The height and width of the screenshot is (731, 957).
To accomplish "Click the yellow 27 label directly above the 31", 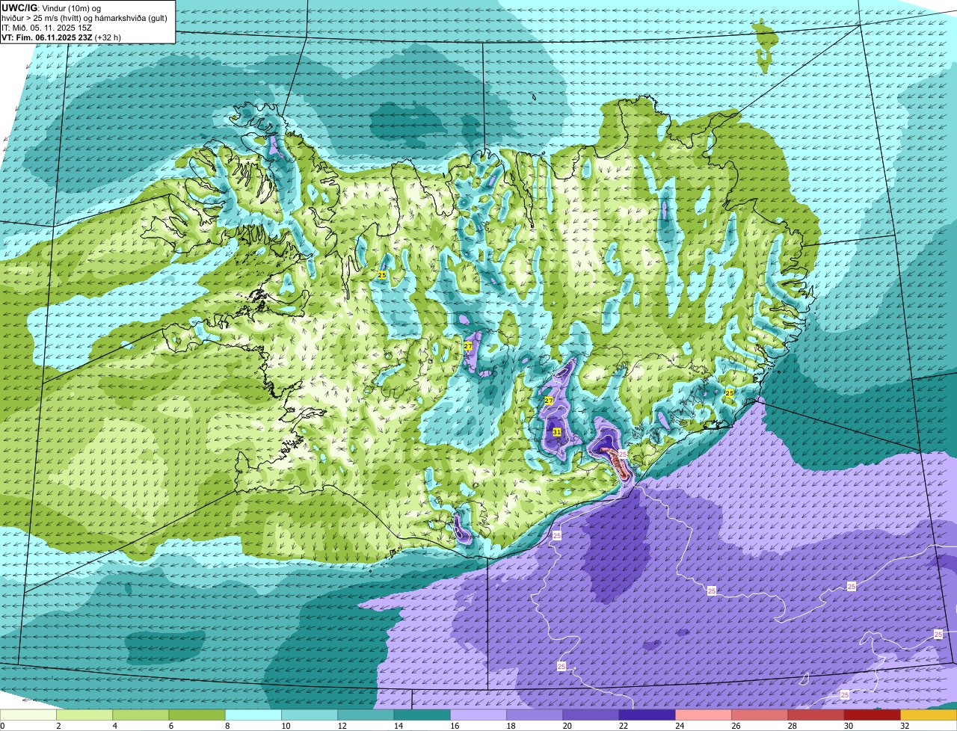I will click(549, 401).
